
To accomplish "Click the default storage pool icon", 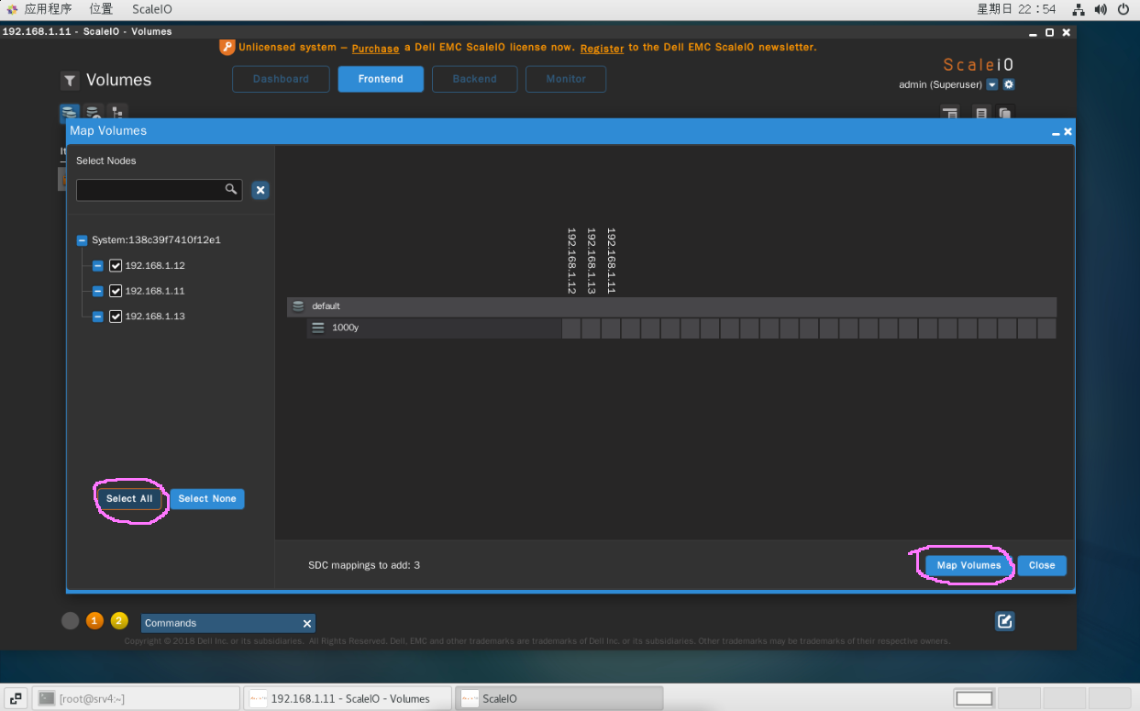I will tap(298, 306).
